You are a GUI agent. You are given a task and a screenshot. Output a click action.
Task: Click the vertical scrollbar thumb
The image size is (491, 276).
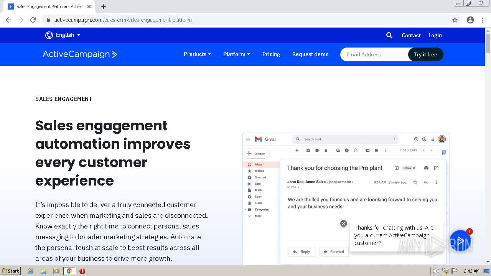click(x=488, y=43)
